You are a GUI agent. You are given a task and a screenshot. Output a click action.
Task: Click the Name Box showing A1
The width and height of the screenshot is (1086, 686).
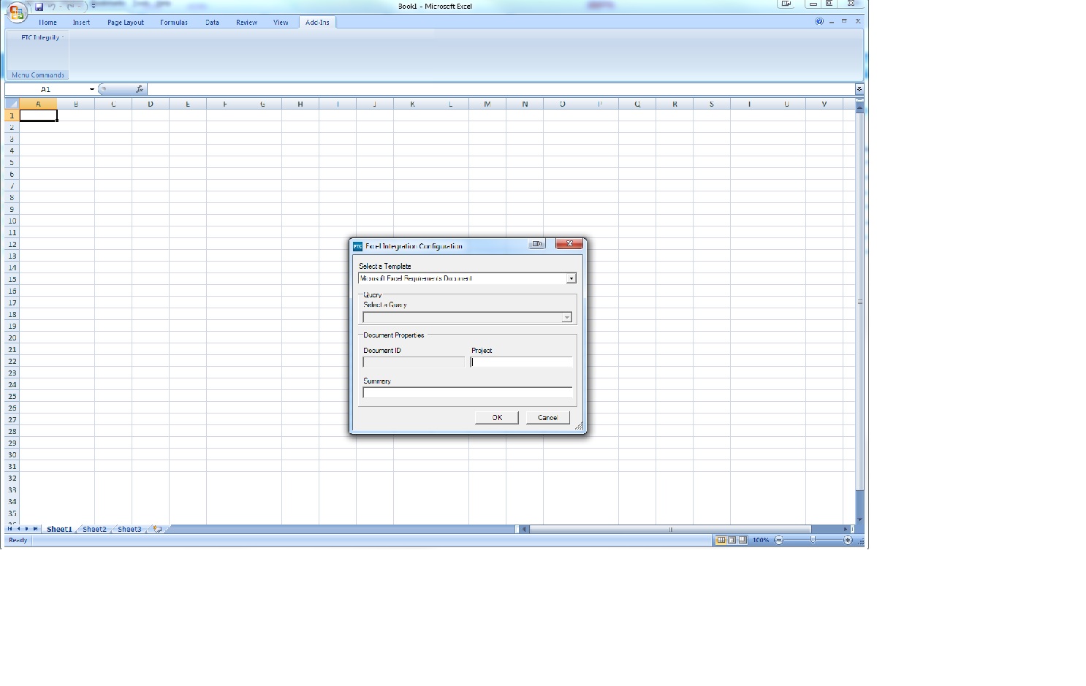pyautogui.click(x=46, y=89)
